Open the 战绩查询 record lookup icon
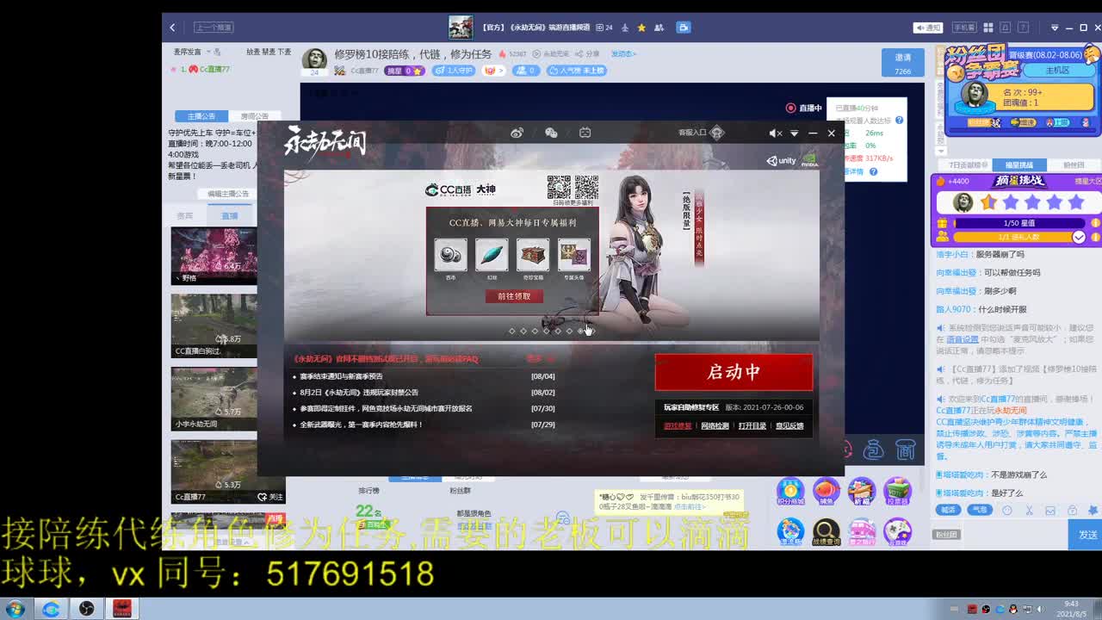The image size is (1102, 620). [826, 533]
